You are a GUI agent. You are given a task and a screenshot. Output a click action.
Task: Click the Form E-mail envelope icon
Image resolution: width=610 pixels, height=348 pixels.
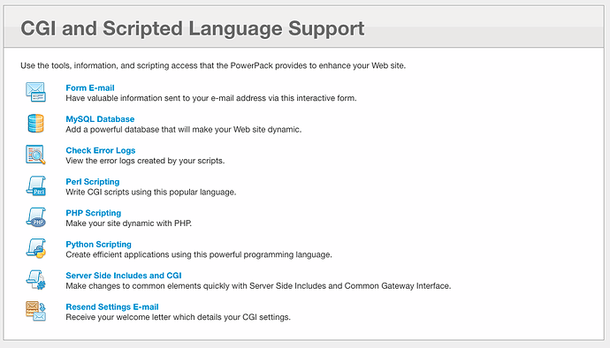point(35,92)
